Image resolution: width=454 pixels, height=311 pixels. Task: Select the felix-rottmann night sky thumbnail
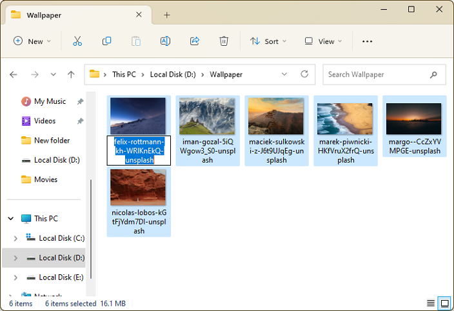click(138, 116)
